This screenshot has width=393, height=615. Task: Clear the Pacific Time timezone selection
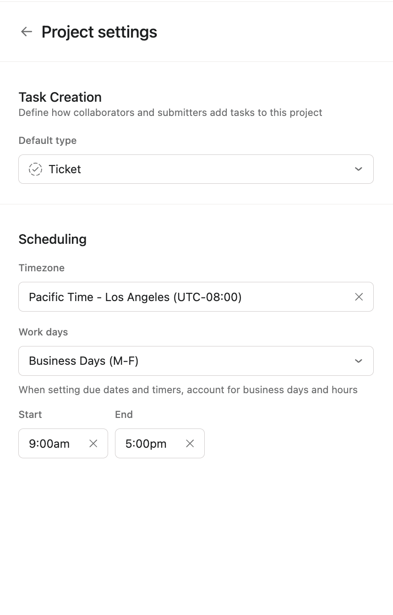pyautogui.click(x=359, y=297)
